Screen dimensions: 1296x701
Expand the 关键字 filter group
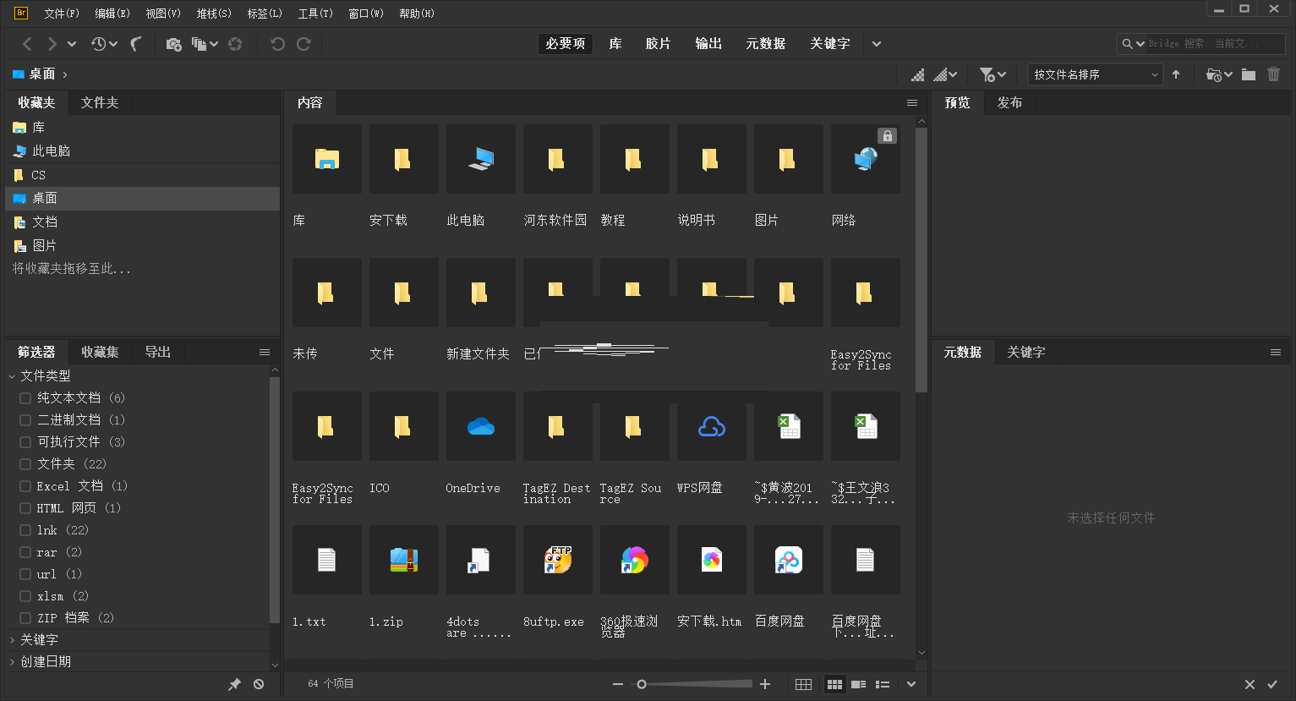click(x=12, y=640)
